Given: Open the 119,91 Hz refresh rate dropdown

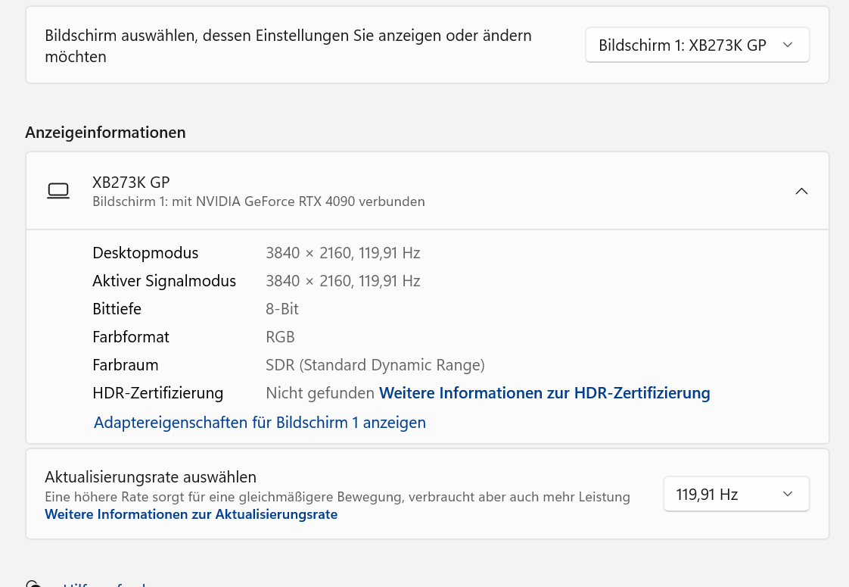Looking at the screenshot, I should coord(735,495).
